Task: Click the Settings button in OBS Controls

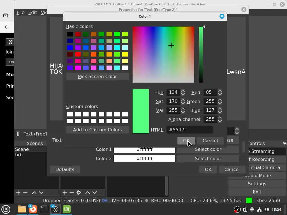Action: pyautogui.click(x=257, y=184)
